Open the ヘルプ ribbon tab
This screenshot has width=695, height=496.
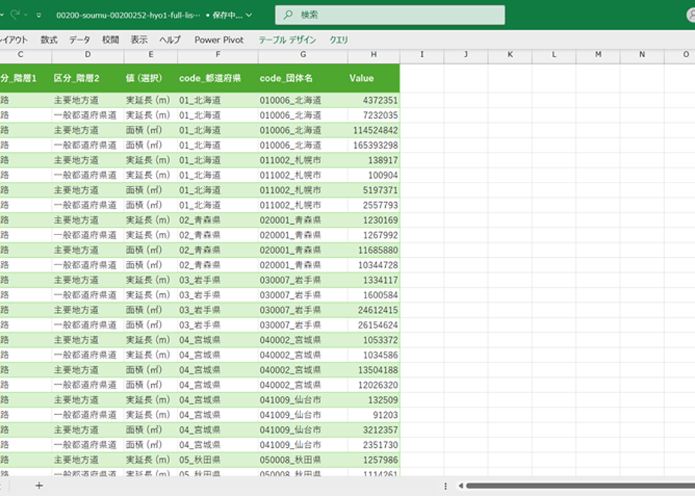170,40
